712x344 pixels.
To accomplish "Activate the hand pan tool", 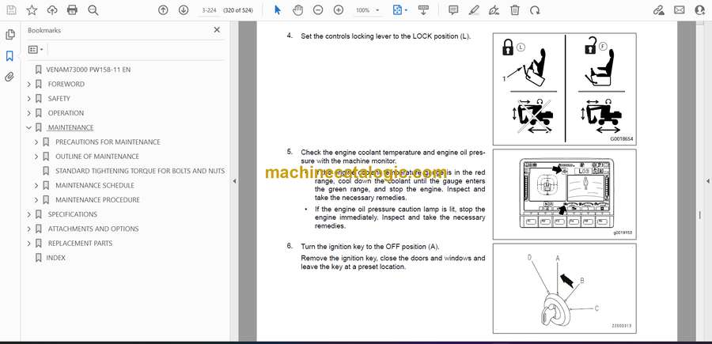I will coord(298,10).
